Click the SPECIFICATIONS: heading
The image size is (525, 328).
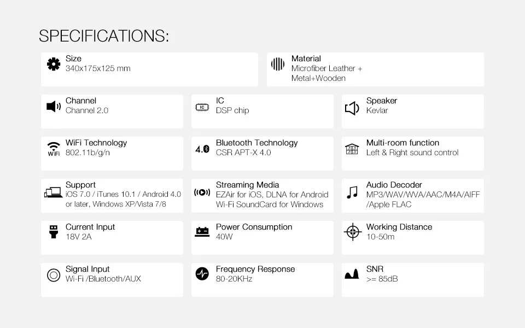(x=104, y=36)
